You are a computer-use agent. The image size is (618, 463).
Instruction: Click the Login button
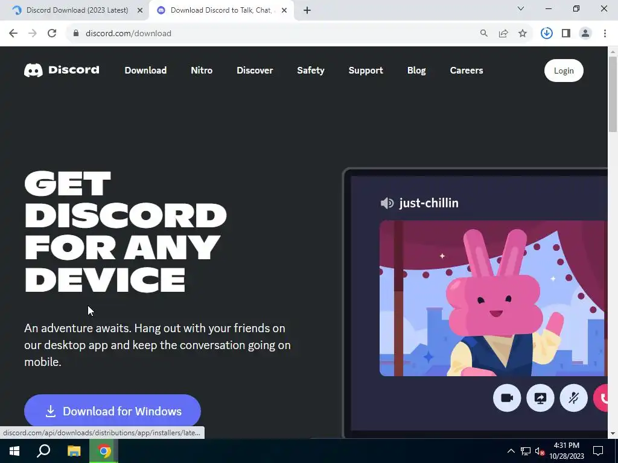564,71
